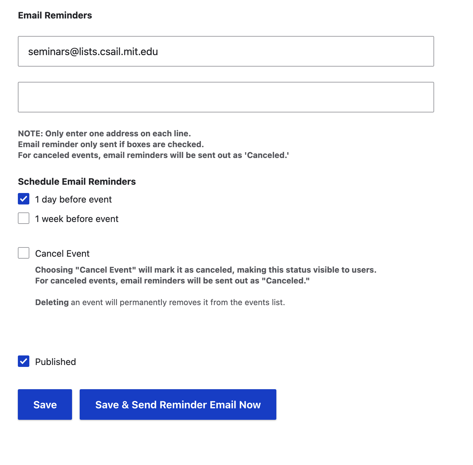
Task: Click the 'Choosing "Cancel Event" will mark' help text
Action: pos(206,270)
